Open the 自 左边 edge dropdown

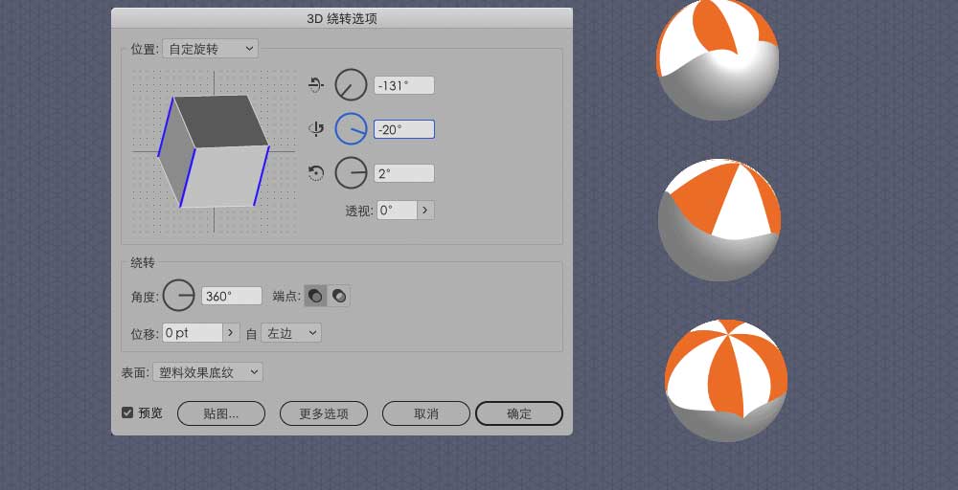[x=291, y=332]
